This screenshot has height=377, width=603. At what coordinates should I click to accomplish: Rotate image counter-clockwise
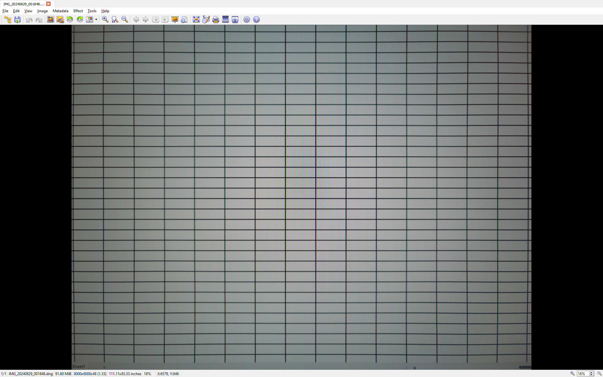tap(70, 19)
